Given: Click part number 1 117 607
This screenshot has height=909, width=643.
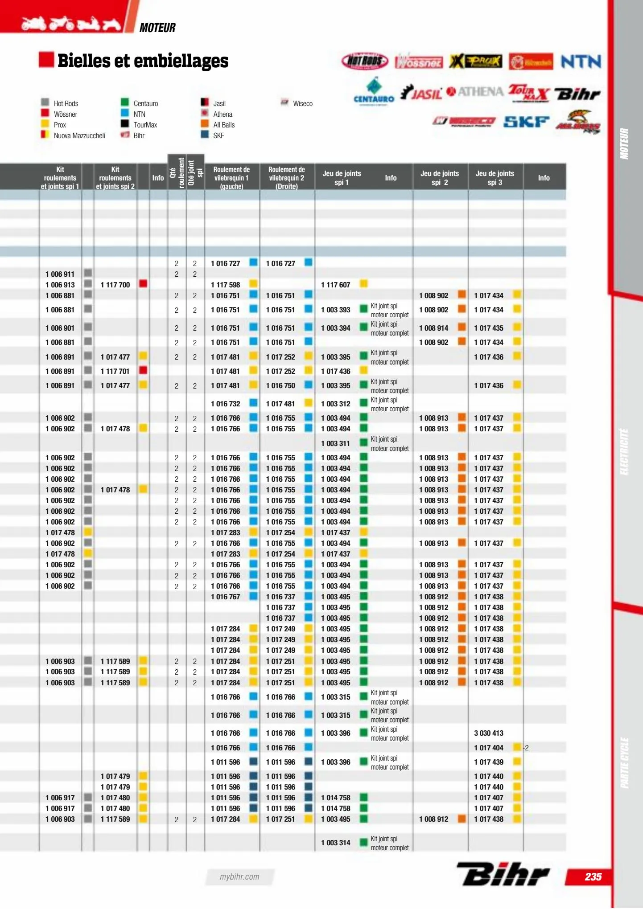Looking at the screenshot, I should tap(336, 285).
